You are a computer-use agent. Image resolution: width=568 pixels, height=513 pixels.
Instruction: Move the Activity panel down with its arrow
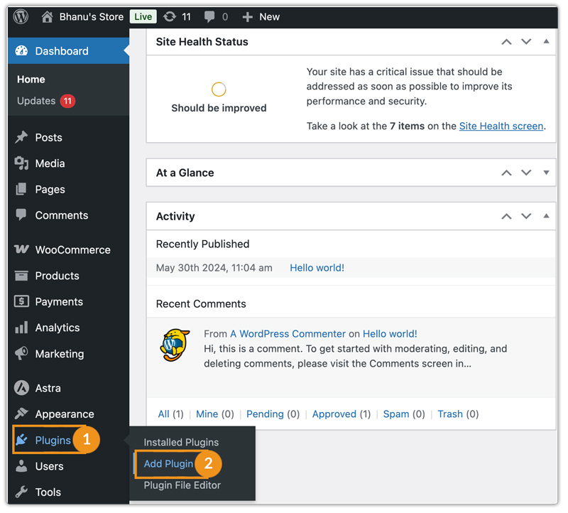[526, 216]
